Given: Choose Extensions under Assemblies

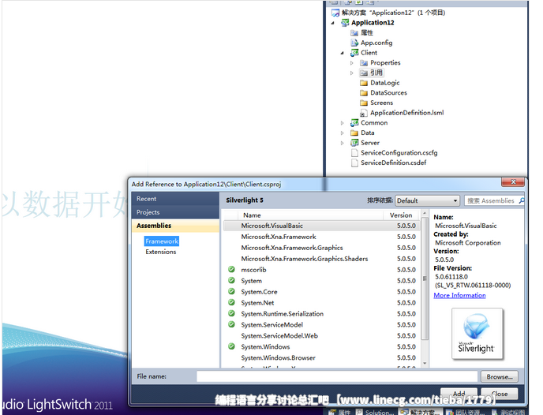Looking at the screenshot, I should point(161,252).
